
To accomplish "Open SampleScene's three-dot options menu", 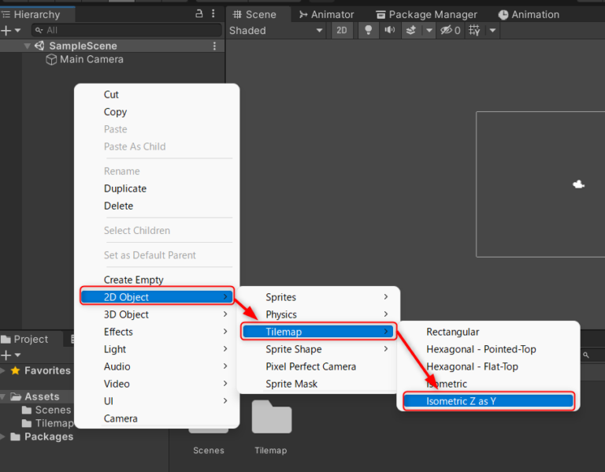I will 214,46.
